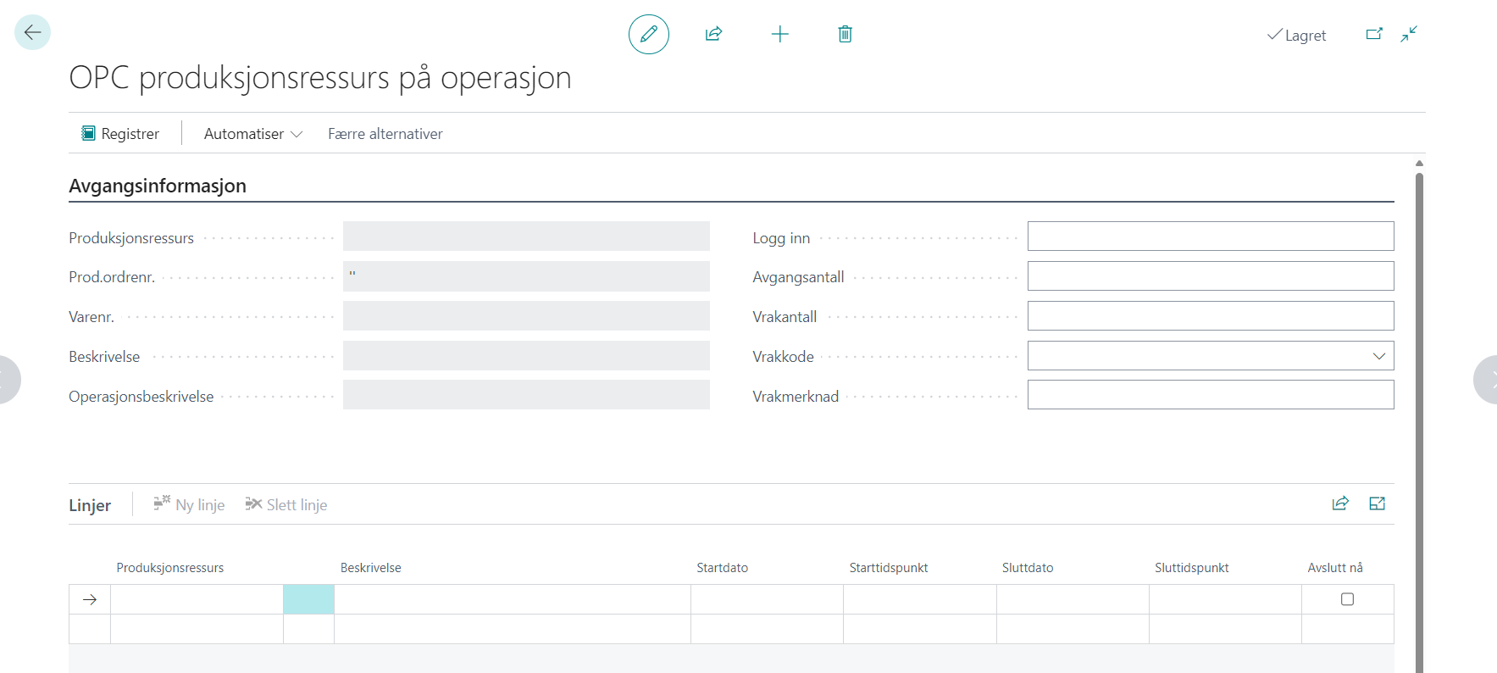Open page in new window icon
Image resolution: width=1497 pixels, height=673 pixels.
click(x=1373, y=34)
